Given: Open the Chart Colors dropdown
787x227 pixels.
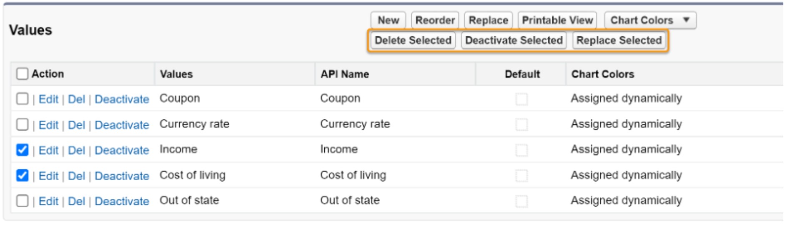Looking at the screenshot, I should [x=649, y=20].
